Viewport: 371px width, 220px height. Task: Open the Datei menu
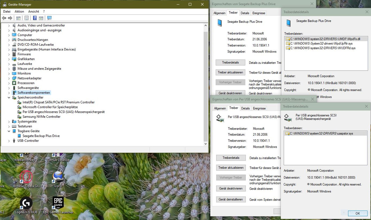pos(7,11)
